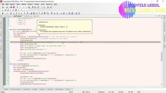The image size is (166, 93).
Task: Save the current file with disk icon
Action: (11, 7)
